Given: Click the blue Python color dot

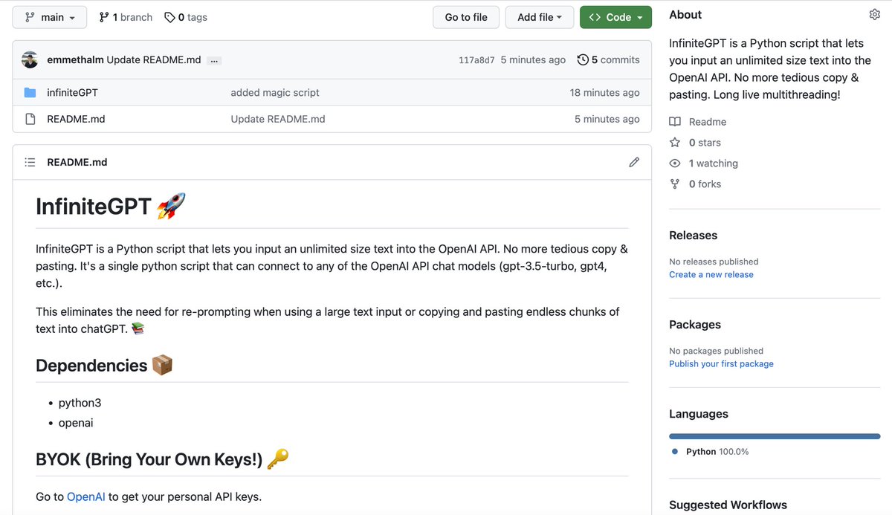Looking at the screenshot, I should point(674,452).
